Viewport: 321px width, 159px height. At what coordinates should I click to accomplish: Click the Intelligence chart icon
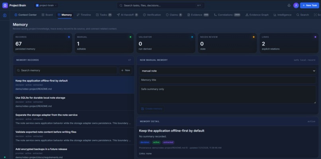(x=275, y=15)
